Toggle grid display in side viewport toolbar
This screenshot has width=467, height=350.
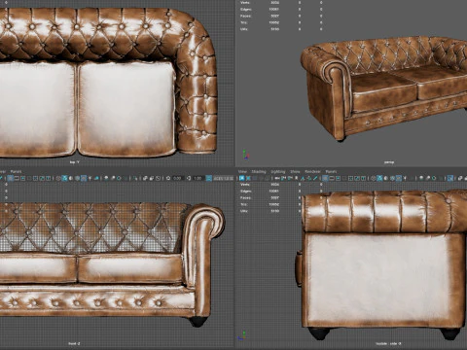point(325,178)
